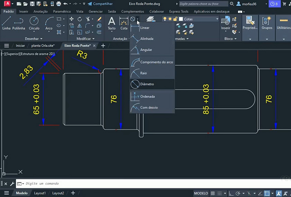291x197 pixels.
Task: Click the AutoCAD application menu logo
Action: [5, 4]
